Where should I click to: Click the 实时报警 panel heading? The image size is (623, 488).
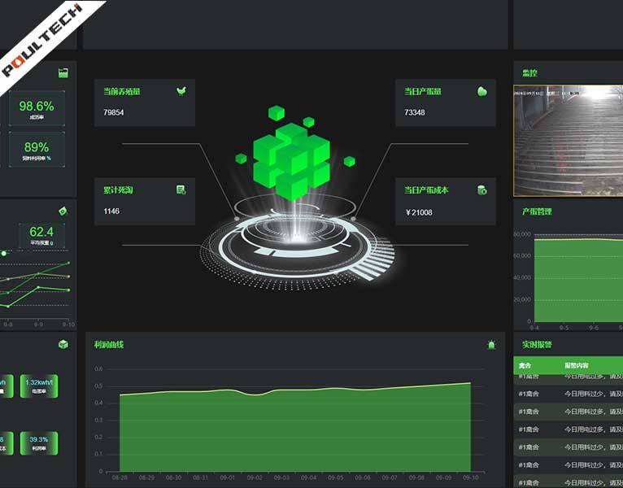coord(537,345)
